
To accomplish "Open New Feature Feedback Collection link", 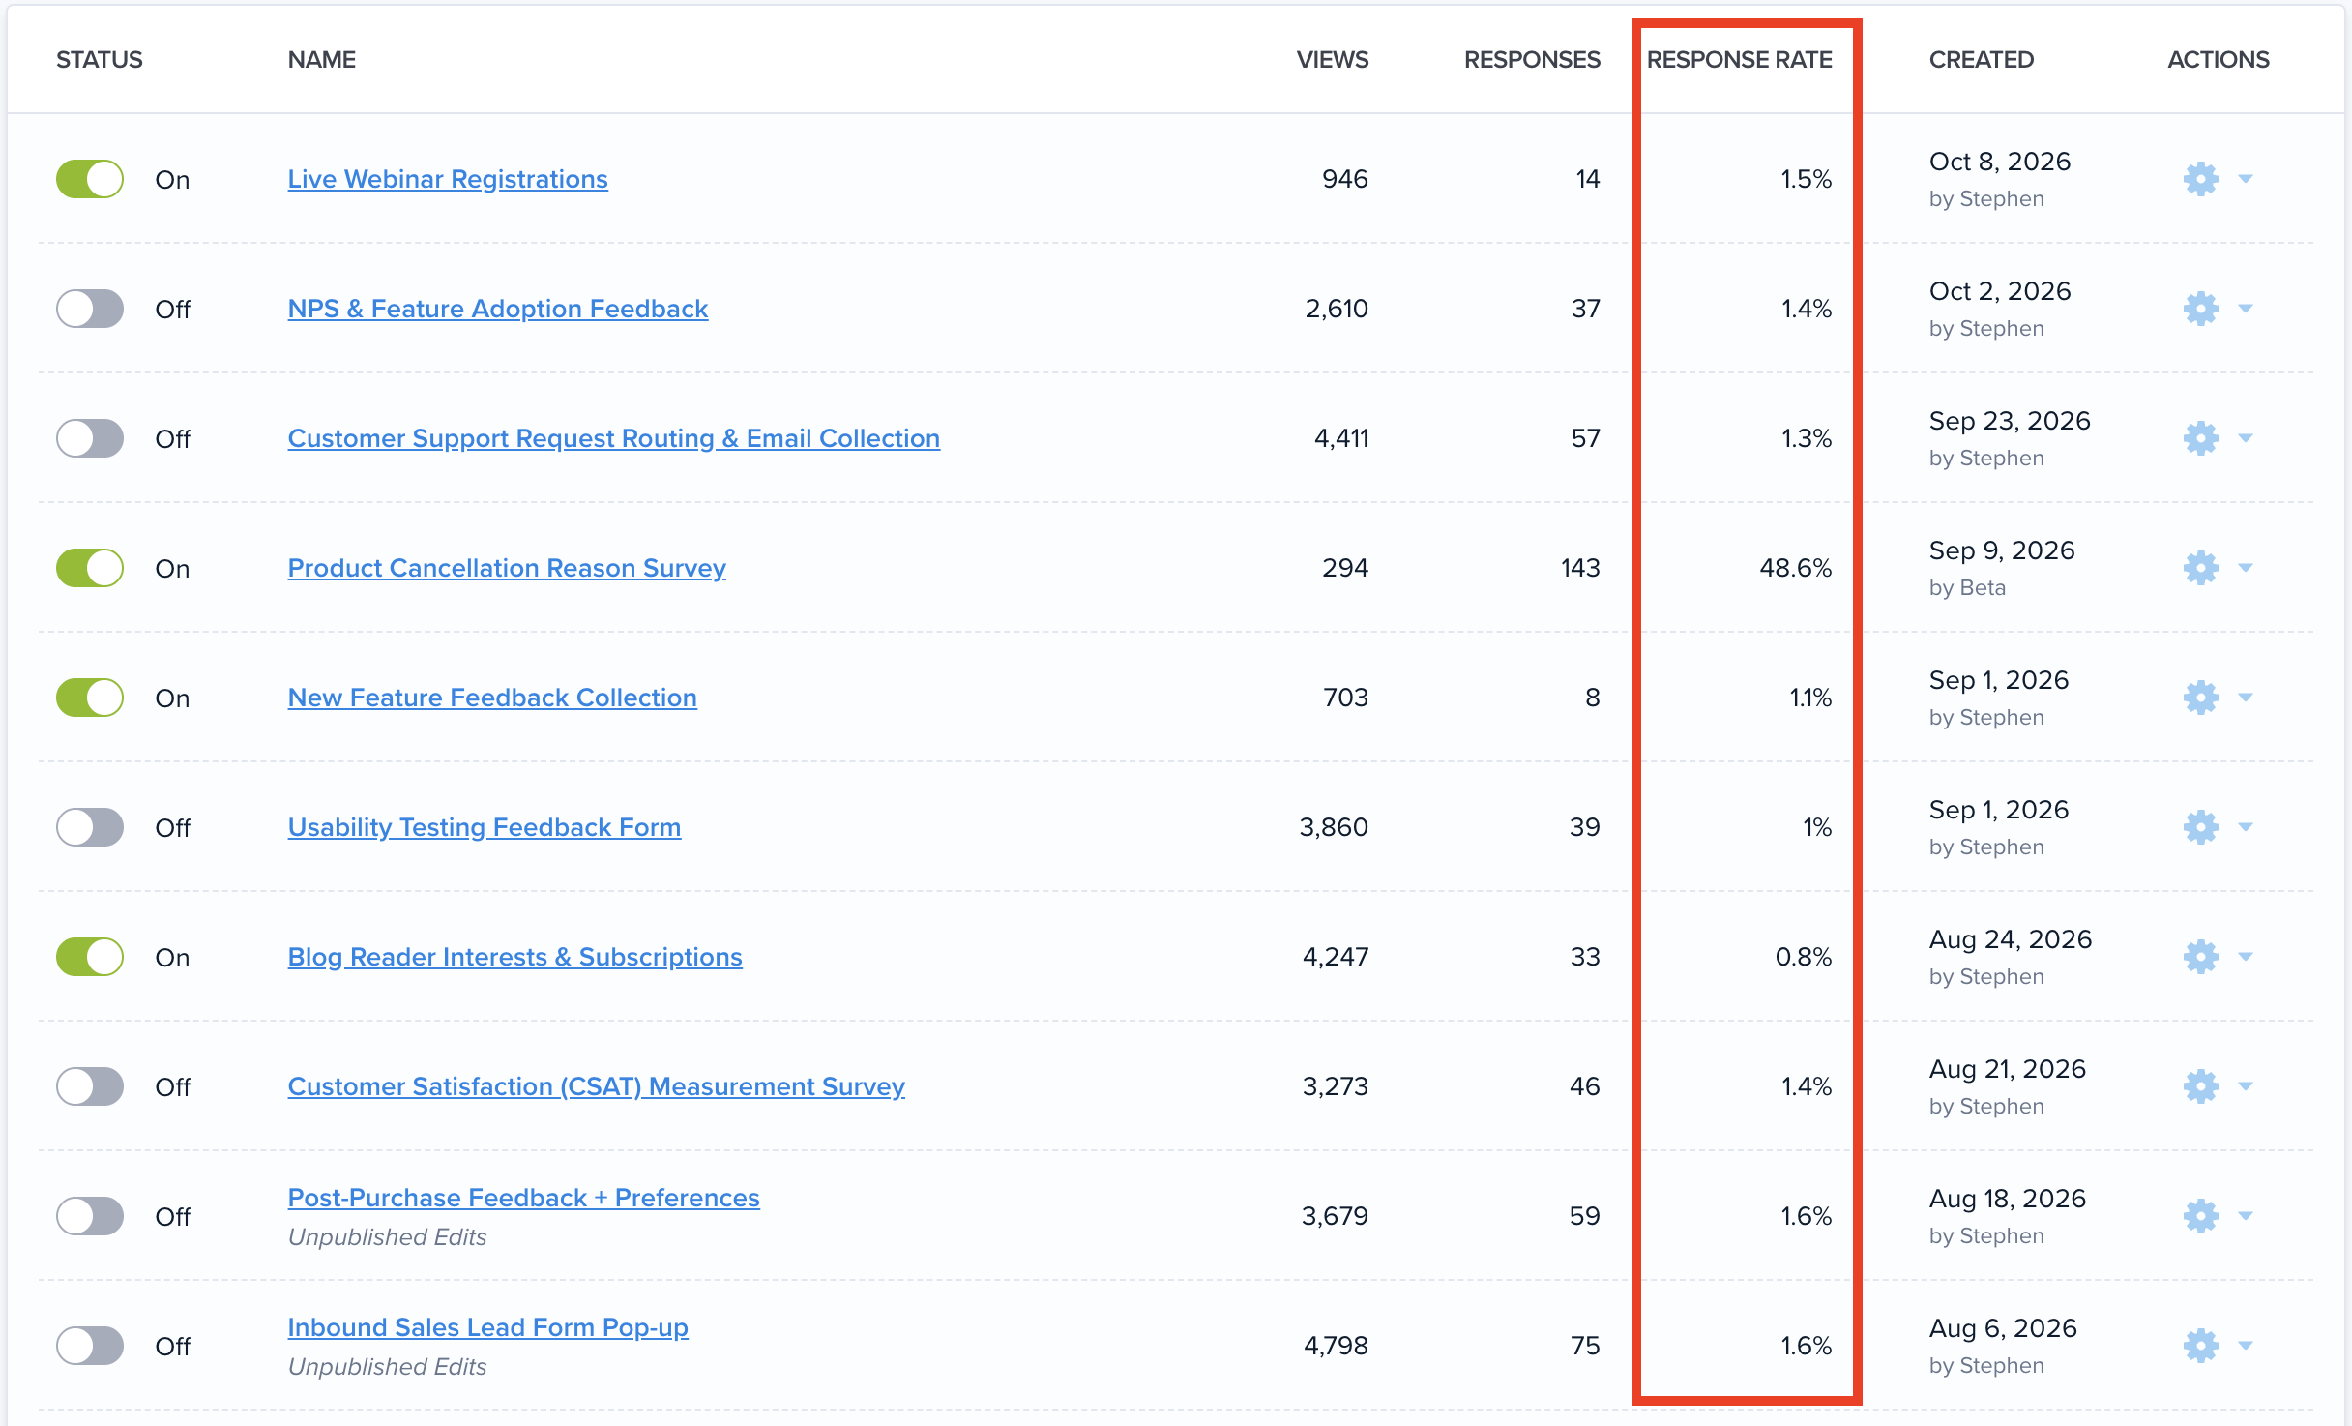I will (x=492, y=698).
